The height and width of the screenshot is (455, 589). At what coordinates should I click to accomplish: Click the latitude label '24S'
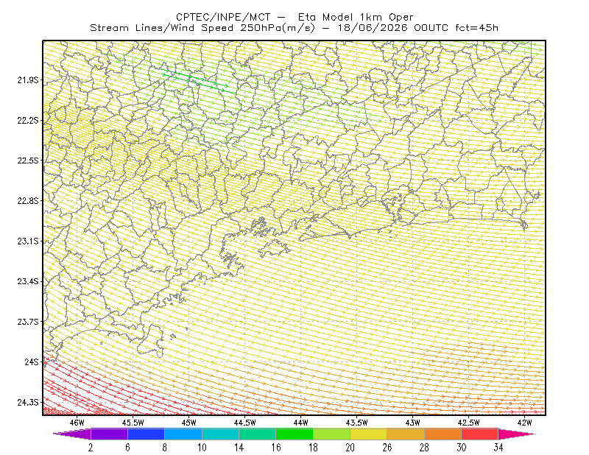pyautogui.click(x=32, y=361)
